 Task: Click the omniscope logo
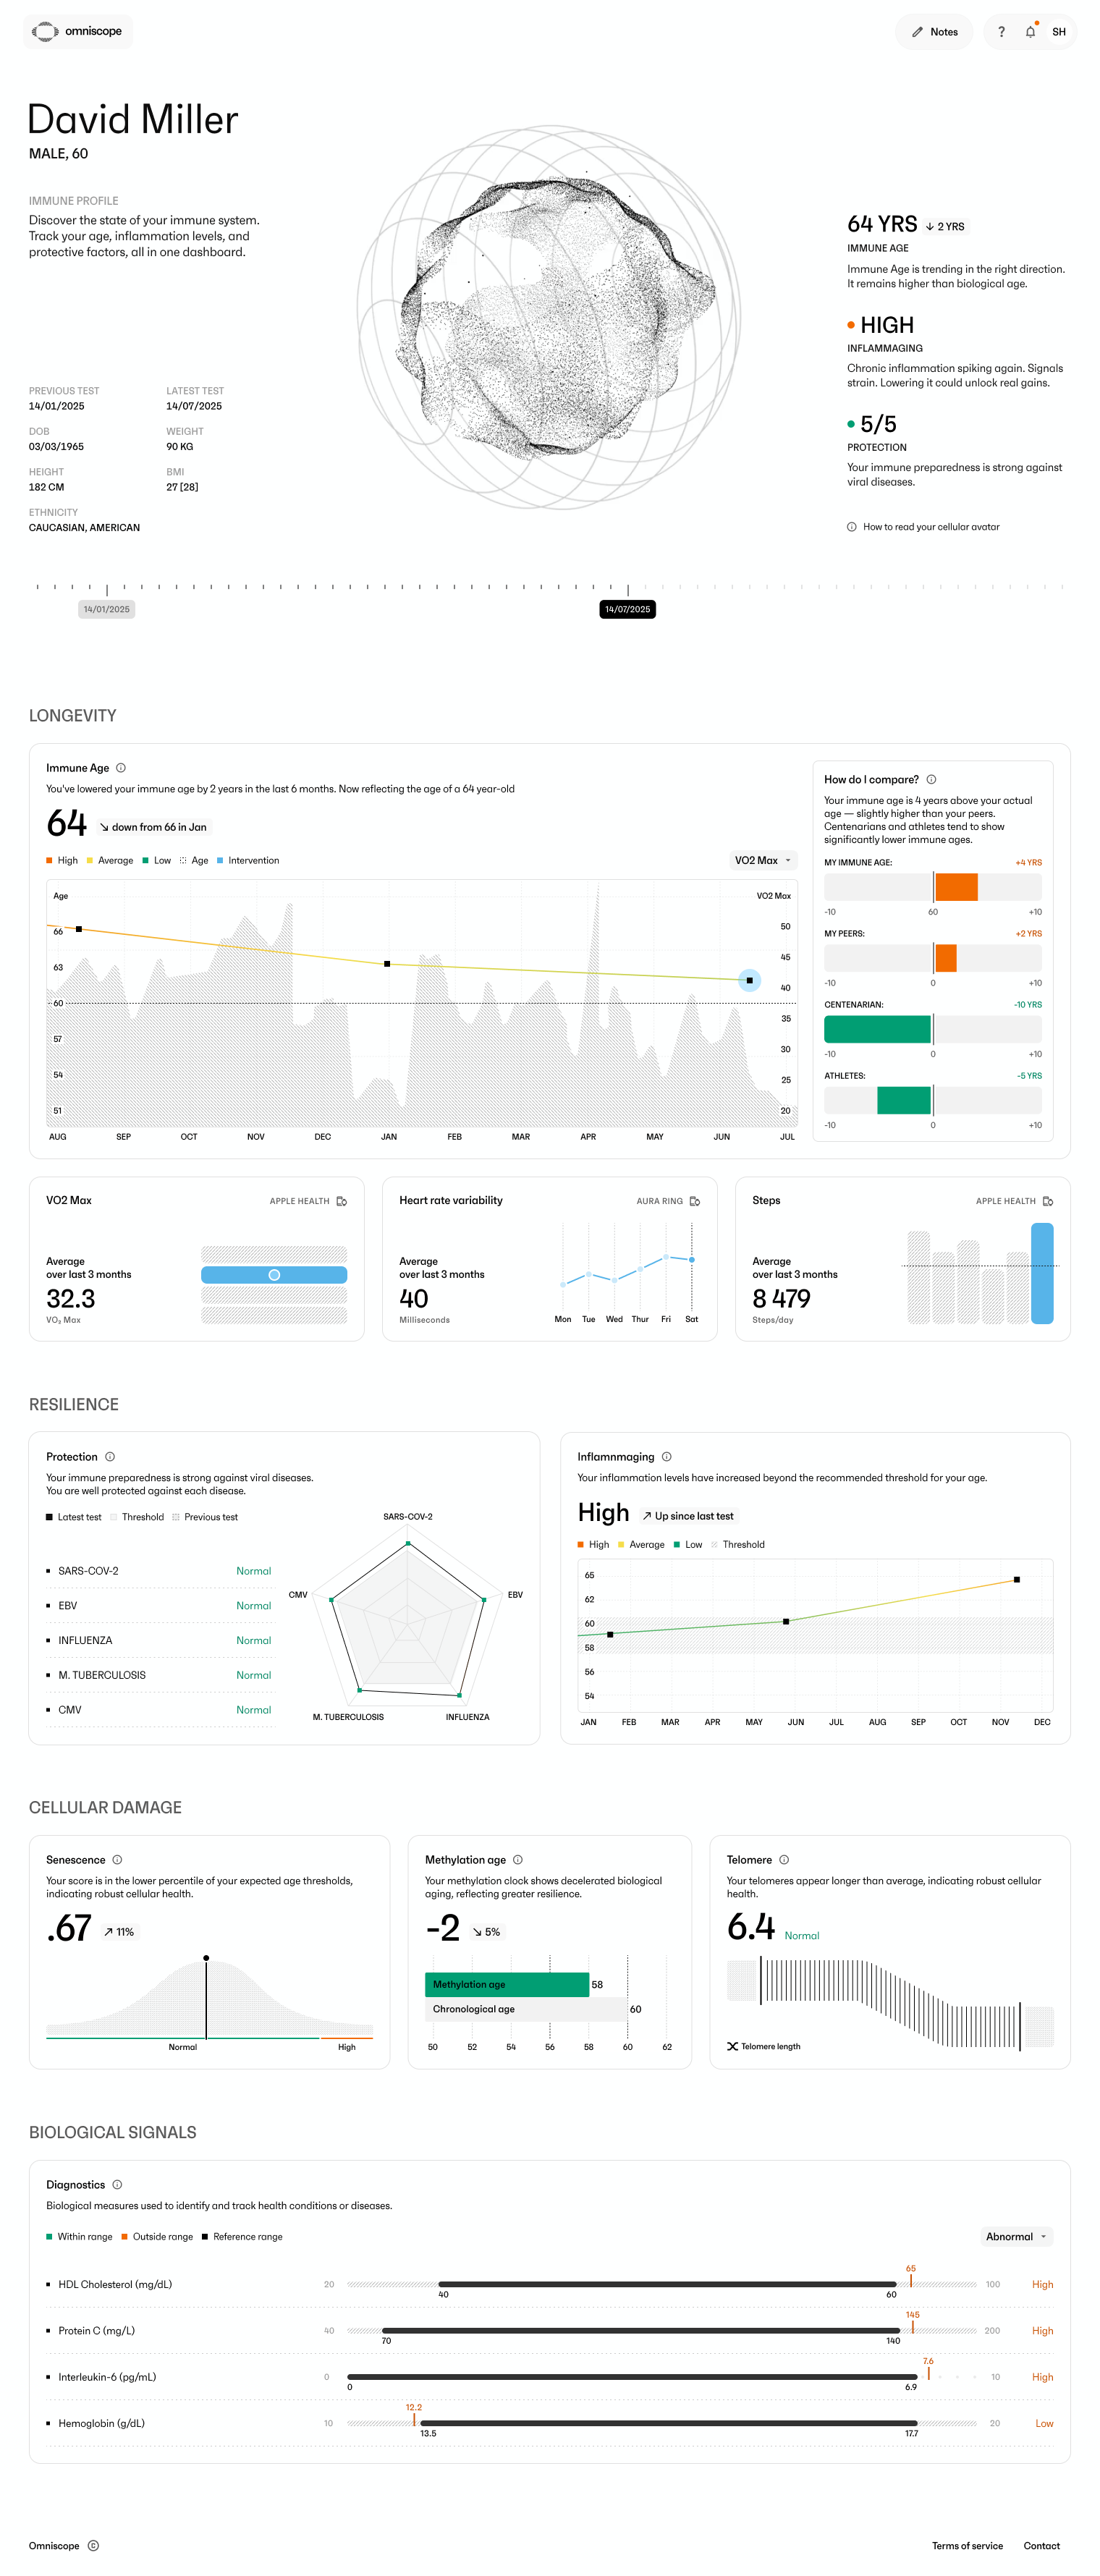pyautogui.click(x=78, y=32)
